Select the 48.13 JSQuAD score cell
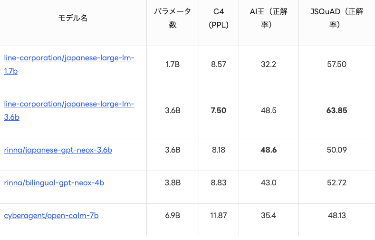Image resolution: width=375 pixels, height=240 pixels. [x=337, y=216]
